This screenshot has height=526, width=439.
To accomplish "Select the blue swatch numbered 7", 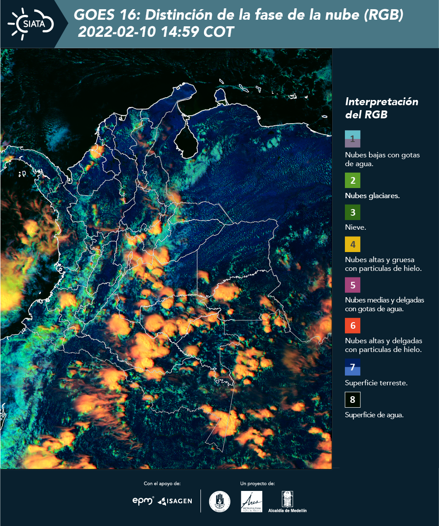I will [352, 367].
